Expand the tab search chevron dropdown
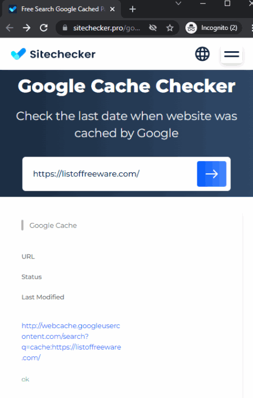Viewport: 253px width, 398px height. click(178, 3)
